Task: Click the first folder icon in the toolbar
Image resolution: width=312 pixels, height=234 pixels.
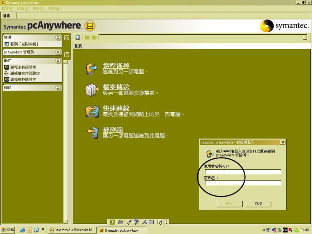Action: pos(87,37)
